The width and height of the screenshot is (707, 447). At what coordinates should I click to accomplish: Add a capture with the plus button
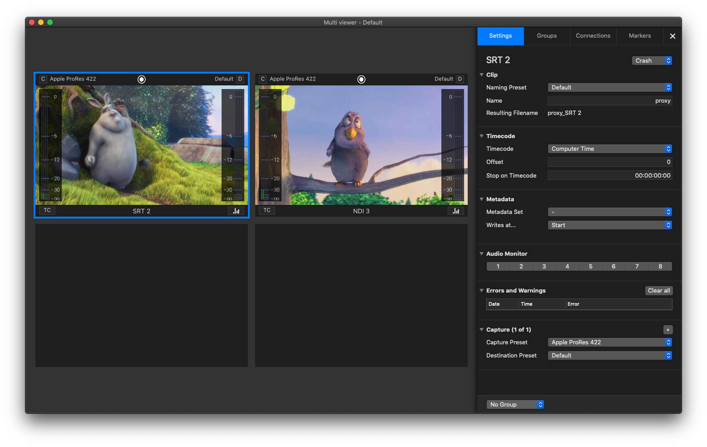click(x=668, y=330)
